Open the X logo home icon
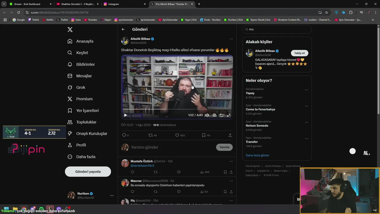Viewport: 380px width, 214px height. pos(70,29)
